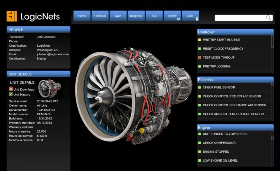Click the LogicNets orange logo icon

pyautogui.click(x=12, y=16)
